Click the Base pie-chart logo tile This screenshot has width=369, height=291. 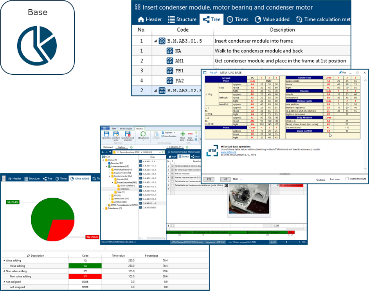[37, 38]
